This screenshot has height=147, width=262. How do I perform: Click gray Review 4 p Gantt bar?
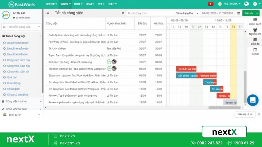230,102
